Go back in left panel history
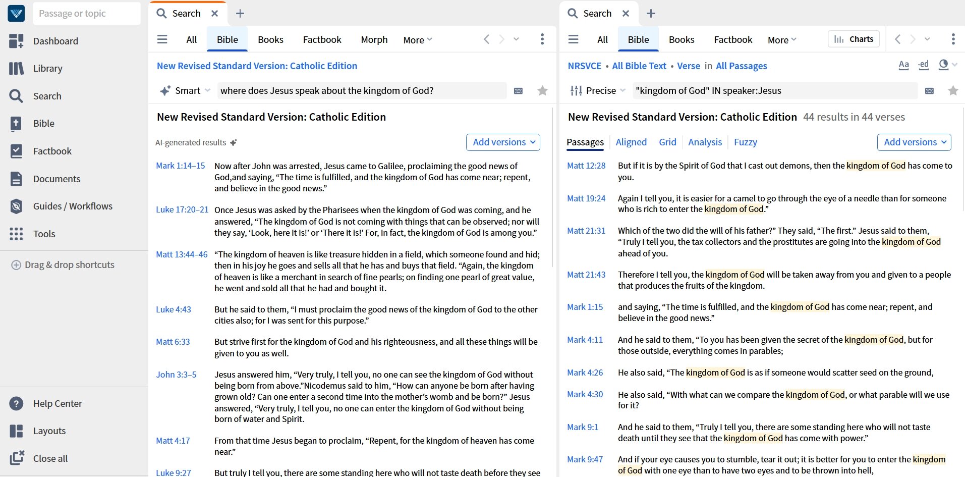Screen dimensions: 965x477 click(486, 39)
